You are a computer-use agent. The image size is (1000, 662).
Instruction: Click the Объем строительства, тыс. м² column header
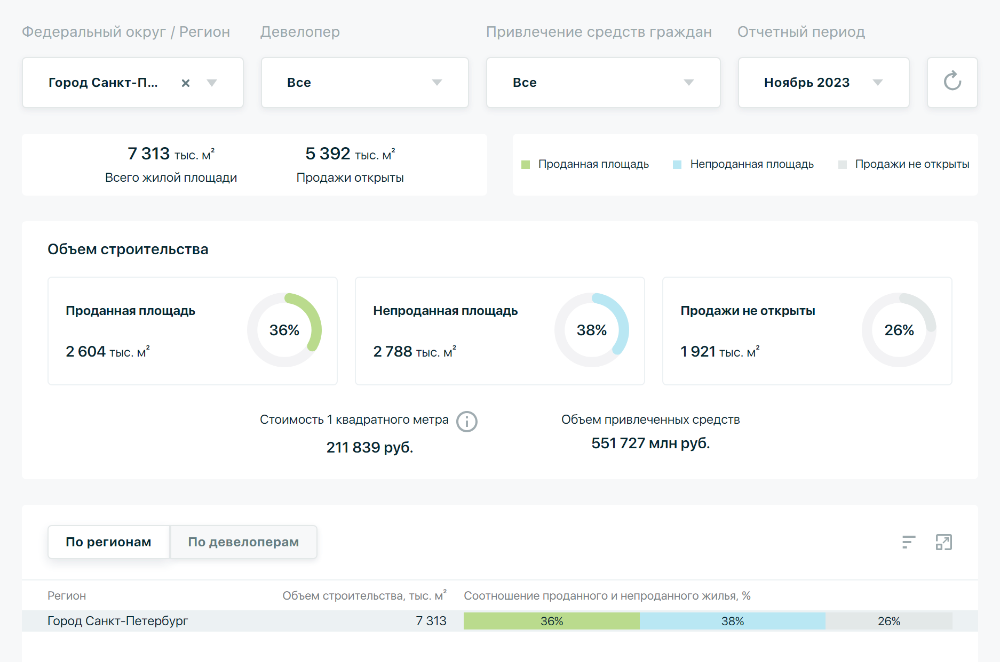[364, 595]
